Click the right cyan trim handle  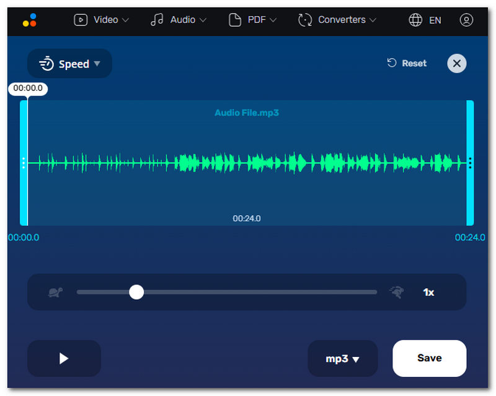[x=470, y=163]
